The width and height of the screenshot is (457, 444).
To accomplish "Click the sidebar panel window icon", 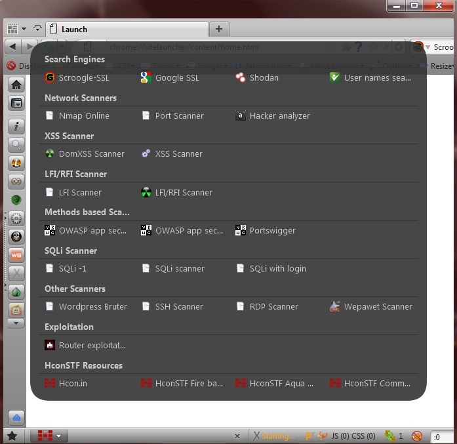I will (16, 103).
